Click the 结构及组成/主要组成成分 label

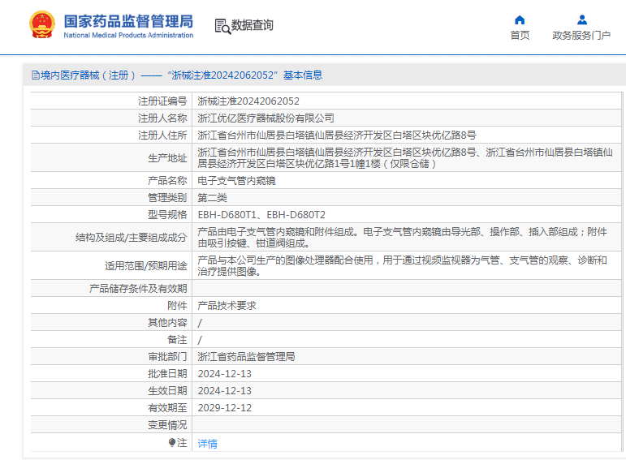click(x=132, y=238)
